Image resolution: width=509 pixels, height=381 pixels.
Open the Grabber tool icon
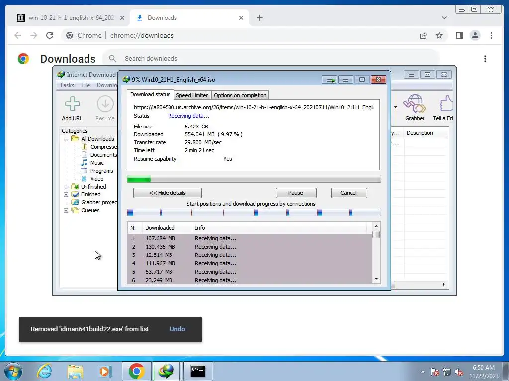(415, 103)
